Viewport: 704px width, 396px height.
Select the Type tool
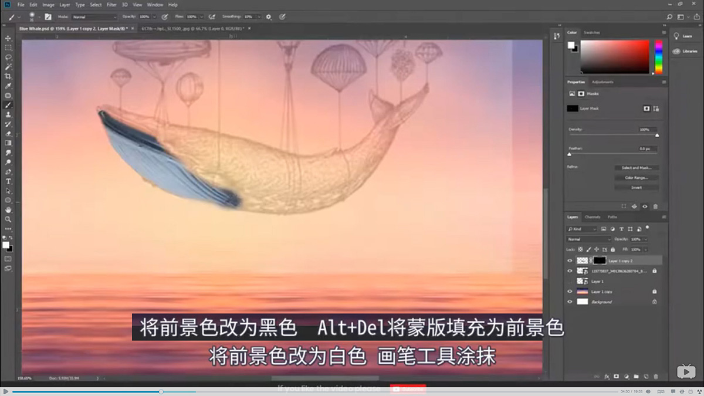click(x=8, y=182)
